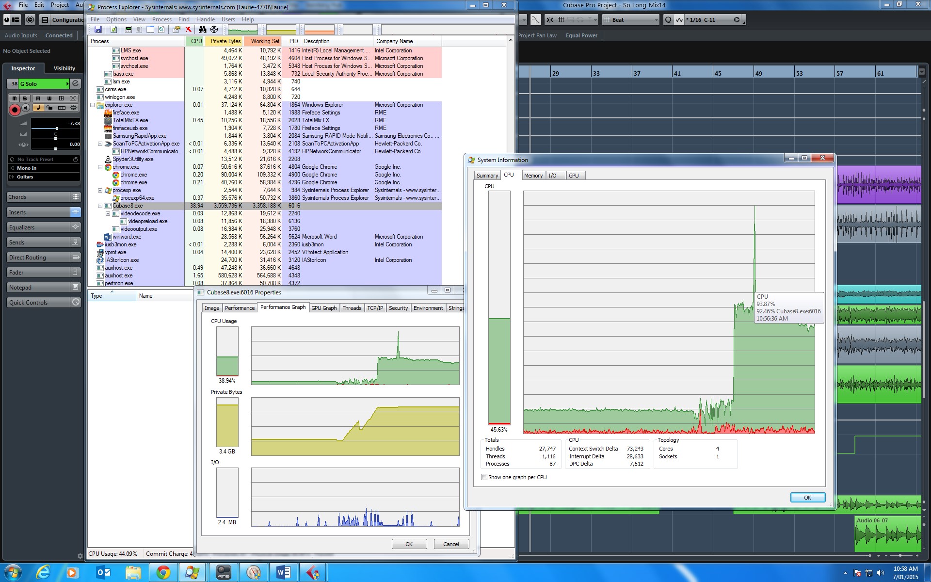Click the process Properties toolbar icon
Viewport: 931px width, 582px height.
pyautogui.click(x=177, y=30)
